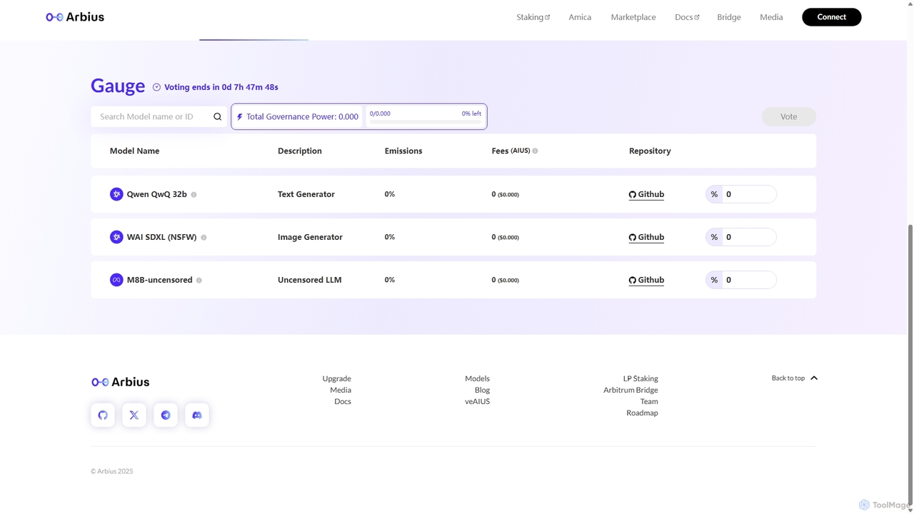The image size is (914, 514).
Task: Focus the Search Model name or ID field
Action: click(159, 116)
